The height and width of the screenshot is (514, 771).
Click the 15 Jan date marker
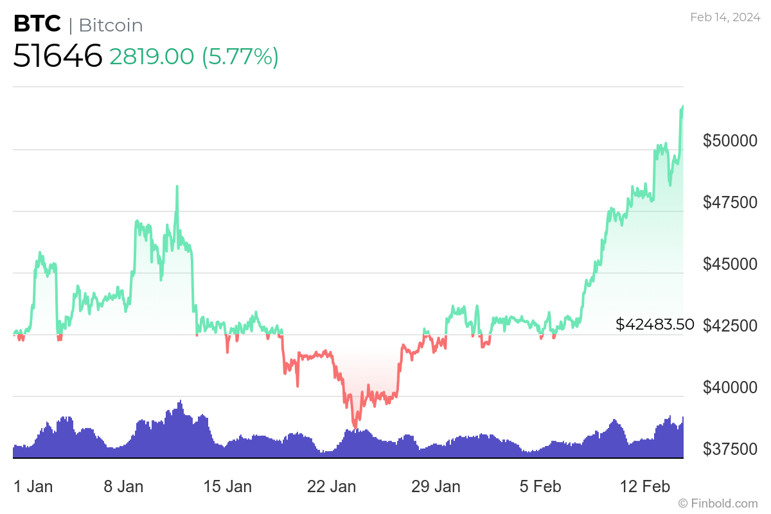tap(227, 486)
